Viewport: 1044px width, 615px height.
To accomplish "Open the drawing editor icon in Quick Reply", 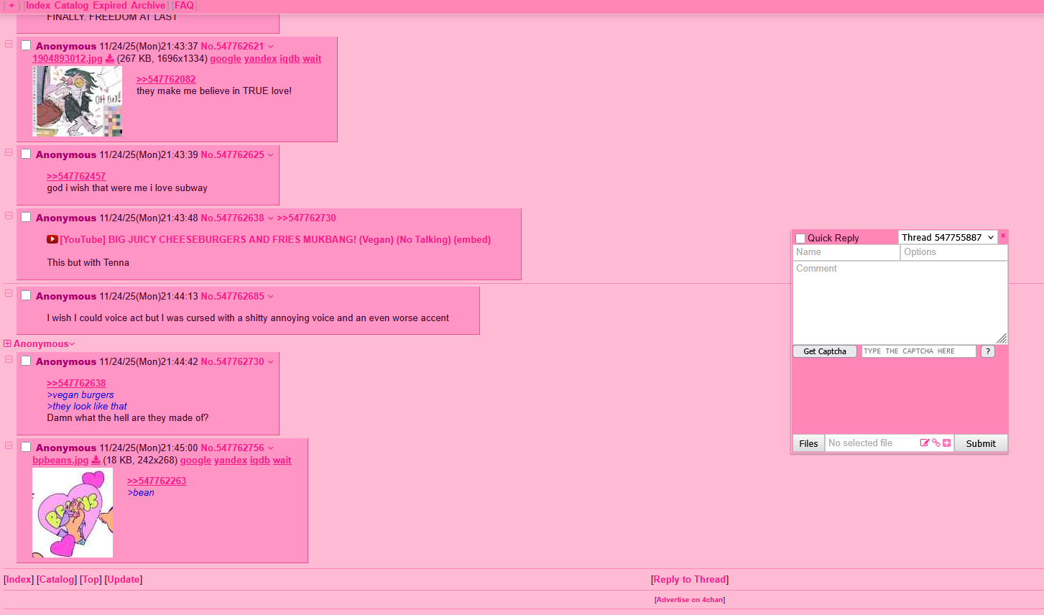I will click(x=925, y=443).
